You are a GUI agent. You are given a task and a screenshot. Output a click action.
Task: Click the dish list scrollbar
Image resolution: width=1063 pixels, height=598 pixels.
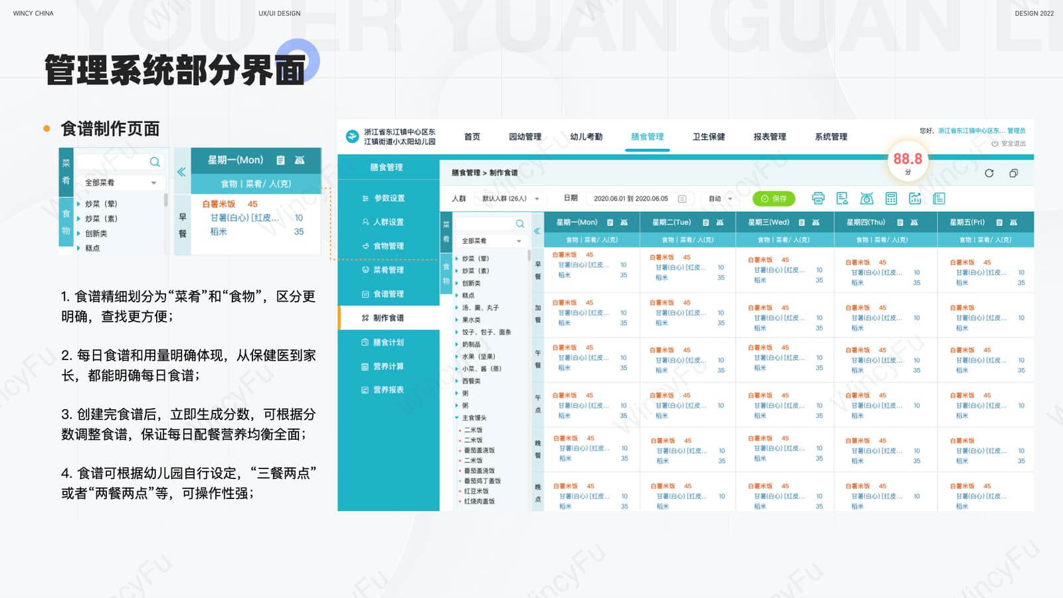(x=529, y=255)
